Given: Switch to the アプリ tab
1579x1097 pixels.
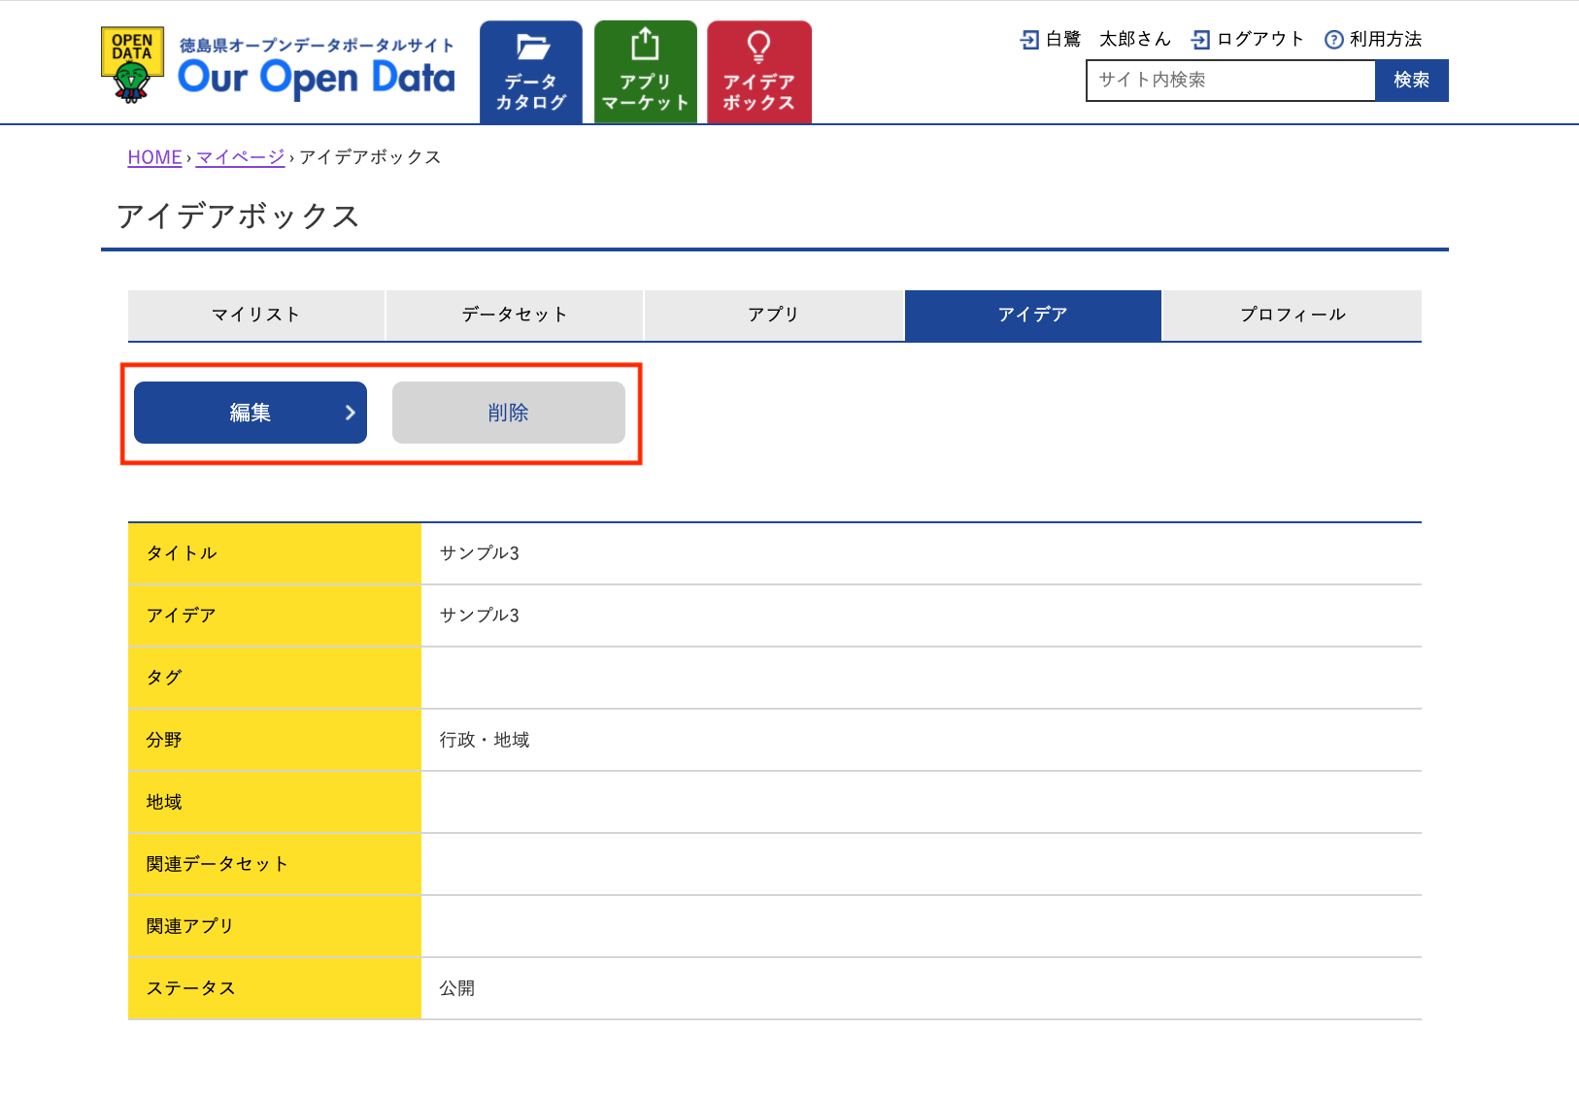Looking at the screenshot, I should tap(774, 315).
